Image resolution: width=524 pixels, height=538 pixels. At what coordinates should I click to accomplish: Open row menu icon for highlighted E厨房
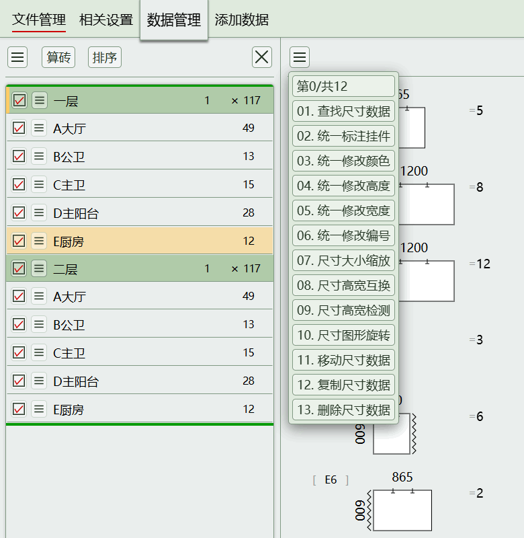coord(39,241)
